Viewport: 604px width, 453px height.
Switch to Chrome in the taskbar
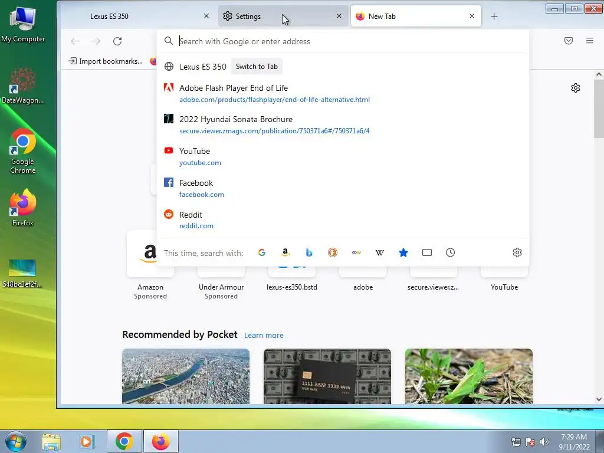(124, 442)
